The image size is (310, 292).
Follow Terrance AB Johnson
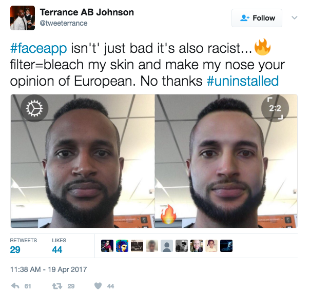[257, 18]
